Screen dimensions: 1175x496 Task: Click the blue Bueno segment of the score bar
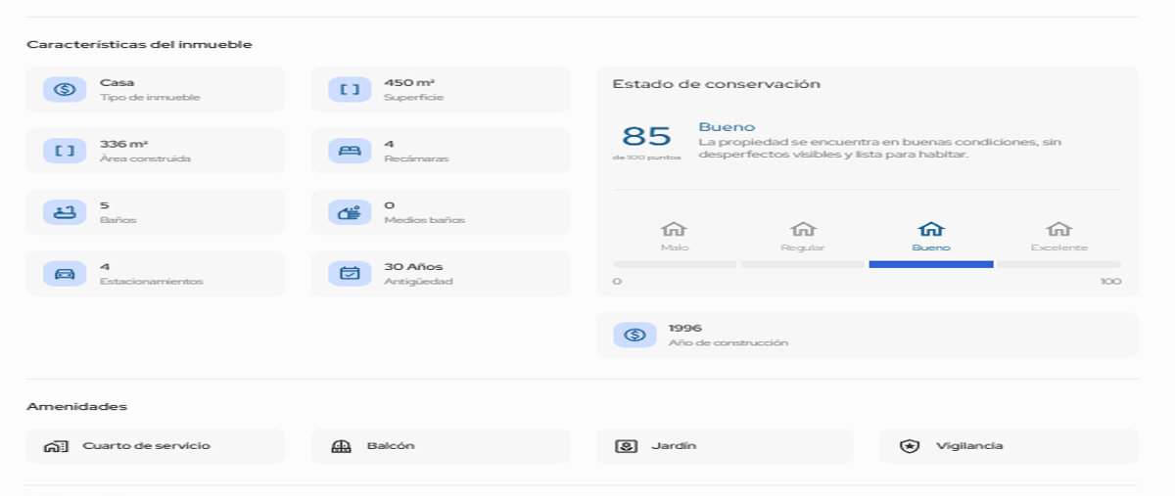click(x=931, y=264)
